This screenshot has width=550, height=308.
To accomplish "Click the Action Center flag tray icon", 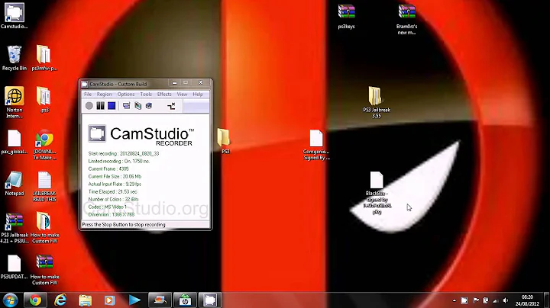I will 476,300.
